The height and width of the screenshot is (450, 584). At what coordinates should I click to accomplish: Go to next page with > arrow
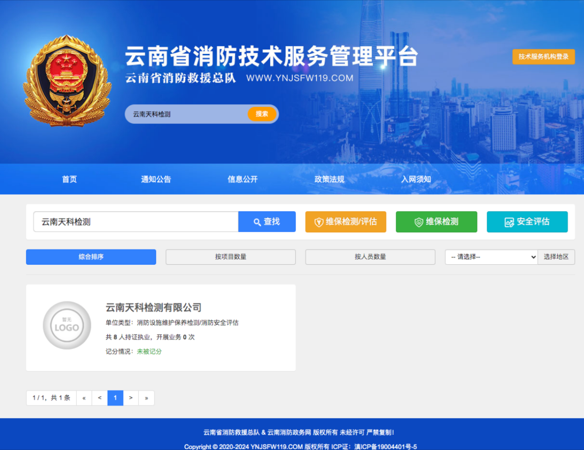coord(131,398)
